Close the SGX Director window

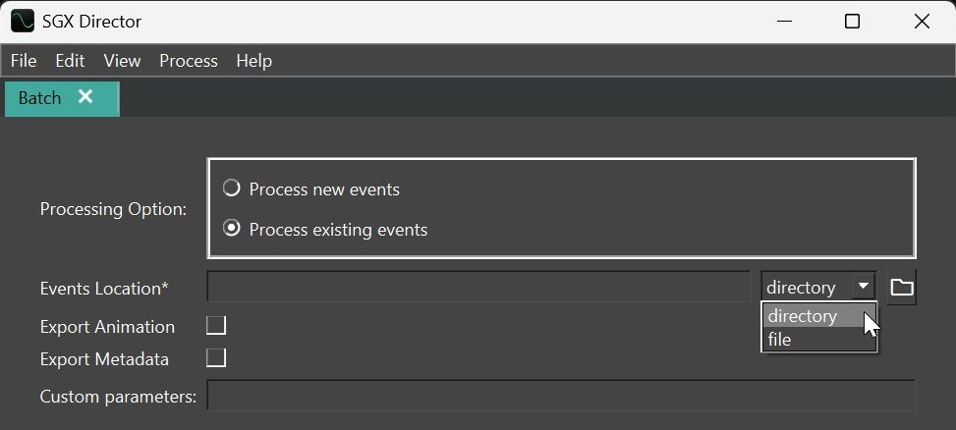click(x=921, y=21)
